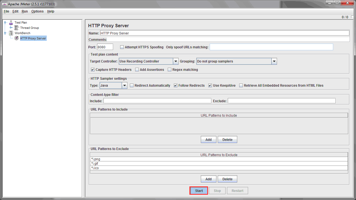The image size is (356, 200).
Task: Enable Retrieve All Embedded Resources checkbox
Action: tap(241, 86)
